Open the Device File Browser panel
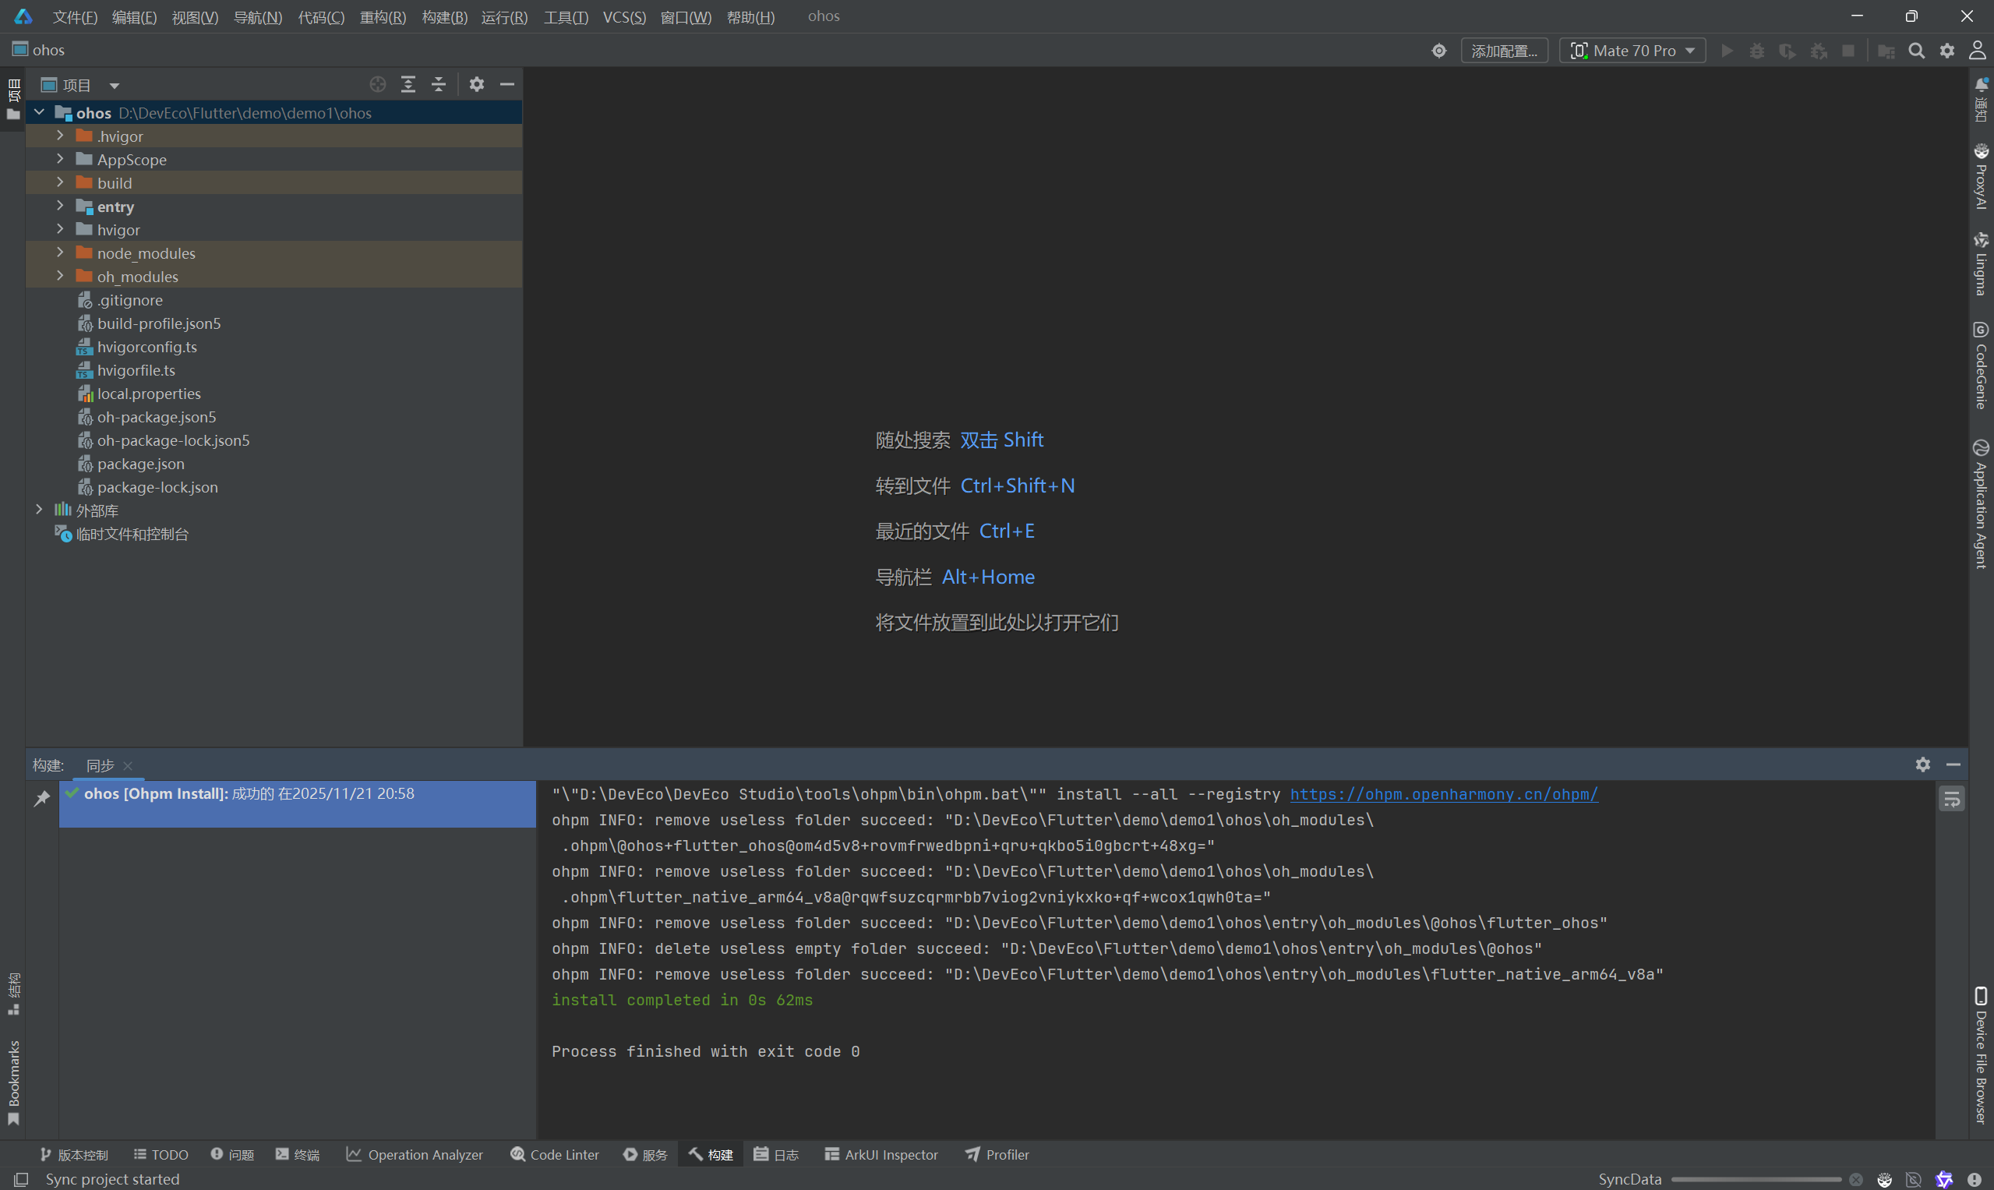 point(1982,1055)
